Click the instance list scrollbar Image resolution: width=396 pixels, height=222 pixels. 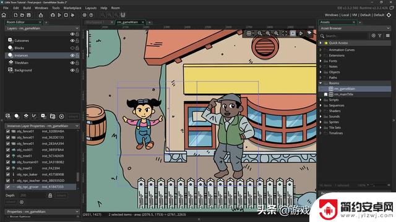(x=78, y=177)
